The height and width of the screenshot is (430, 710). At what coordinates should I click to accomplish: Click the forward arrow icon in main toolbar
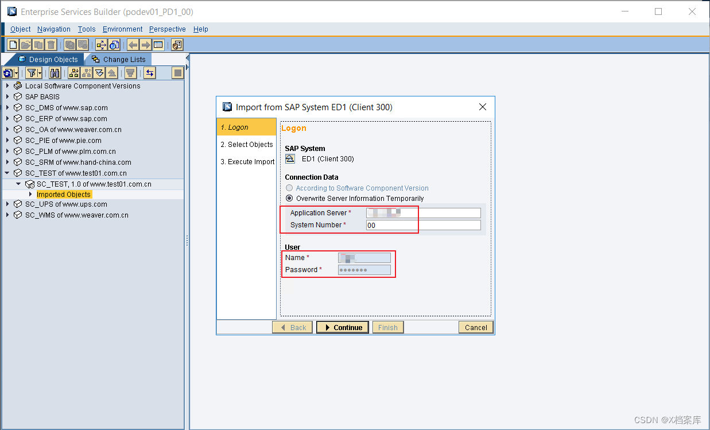[x=146, y=45]
